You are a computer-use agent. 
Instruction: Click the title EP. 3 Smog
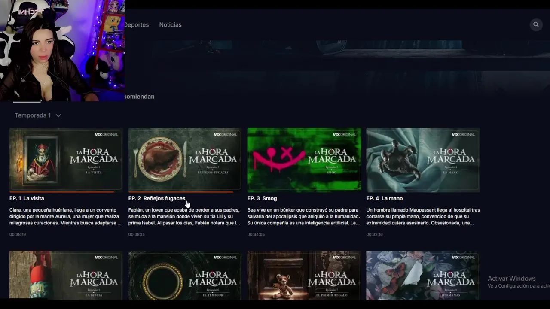click(262, 198)
